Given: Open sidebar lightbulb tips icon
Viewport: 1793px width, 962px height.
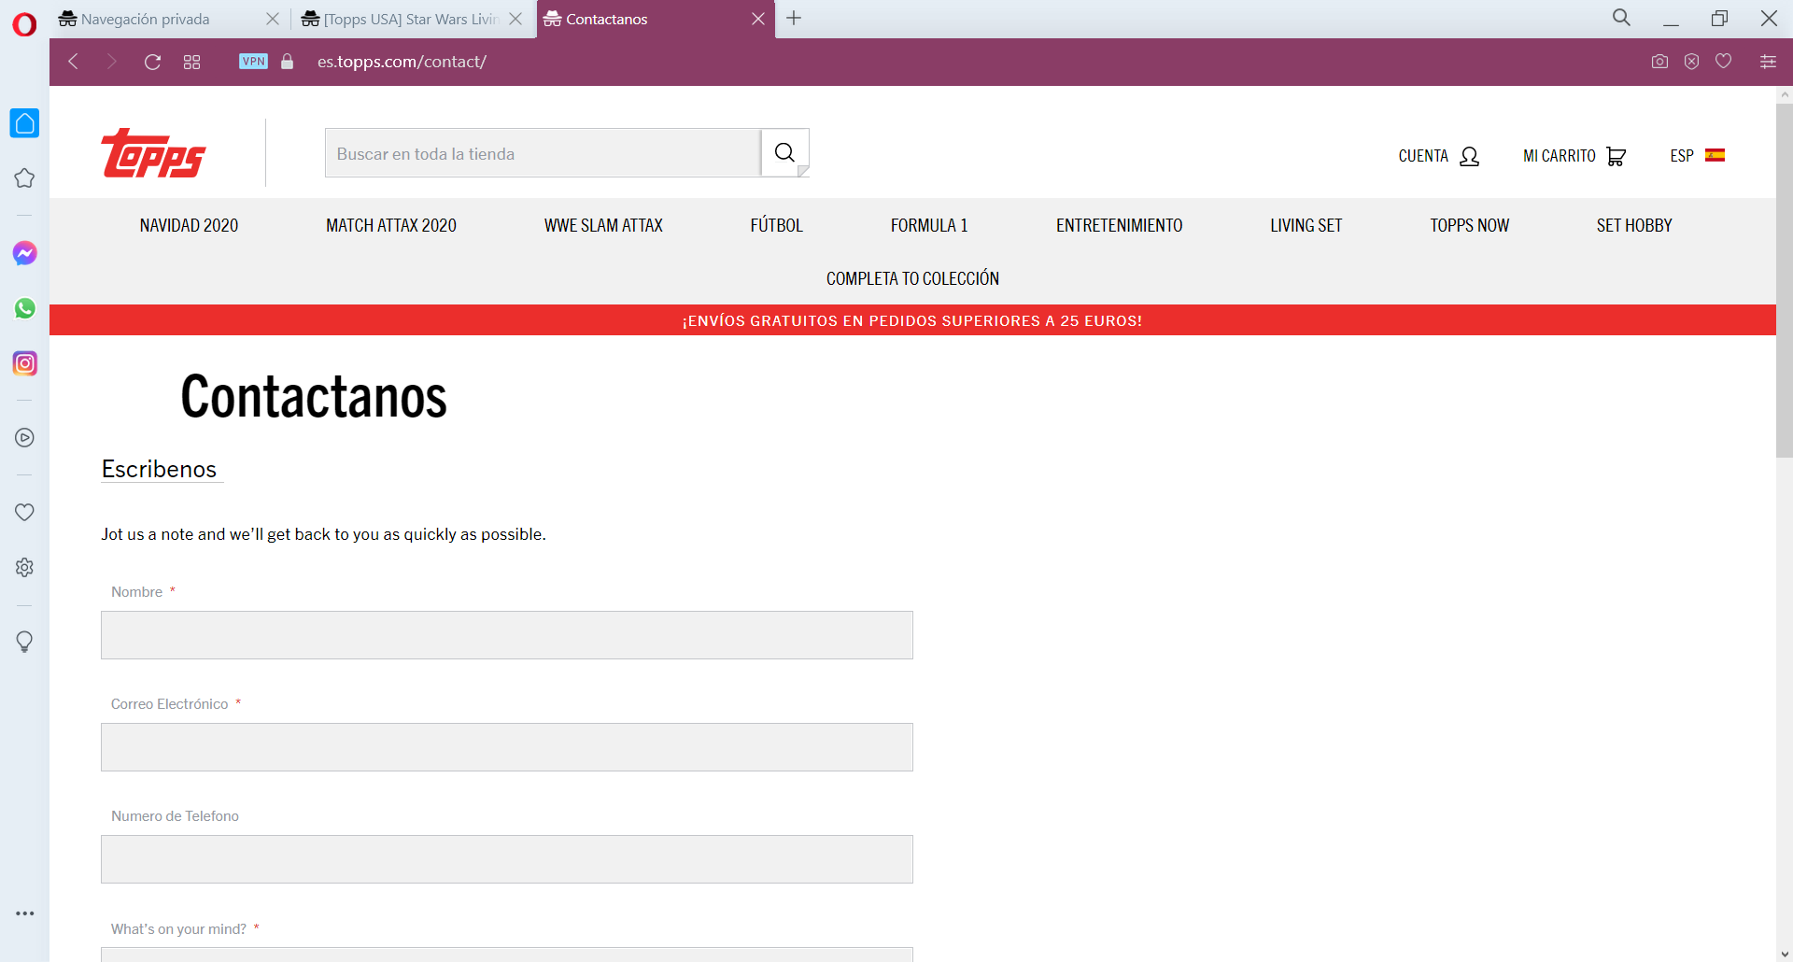Looking at the screenshot, I should pyautogui.click(x=24, y=642).
